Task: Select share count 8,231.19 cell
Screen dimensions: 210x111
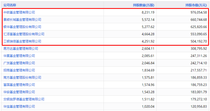Action: coord(148,13)
